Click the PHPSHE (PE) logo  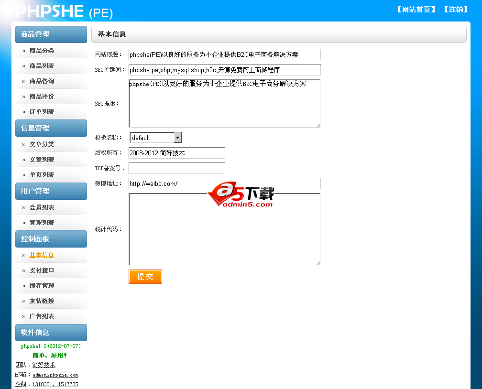click(65, 11)
